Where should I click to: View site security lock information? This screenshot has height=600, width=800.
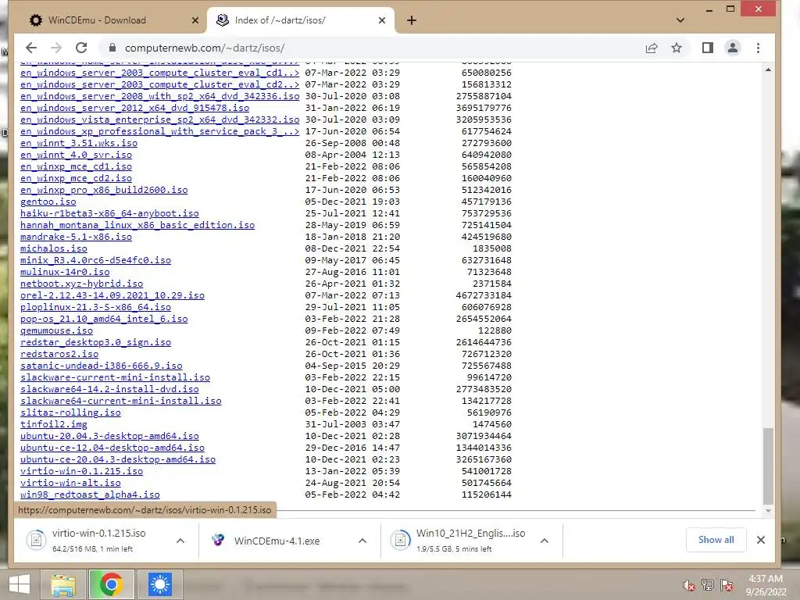pos(112,48)
